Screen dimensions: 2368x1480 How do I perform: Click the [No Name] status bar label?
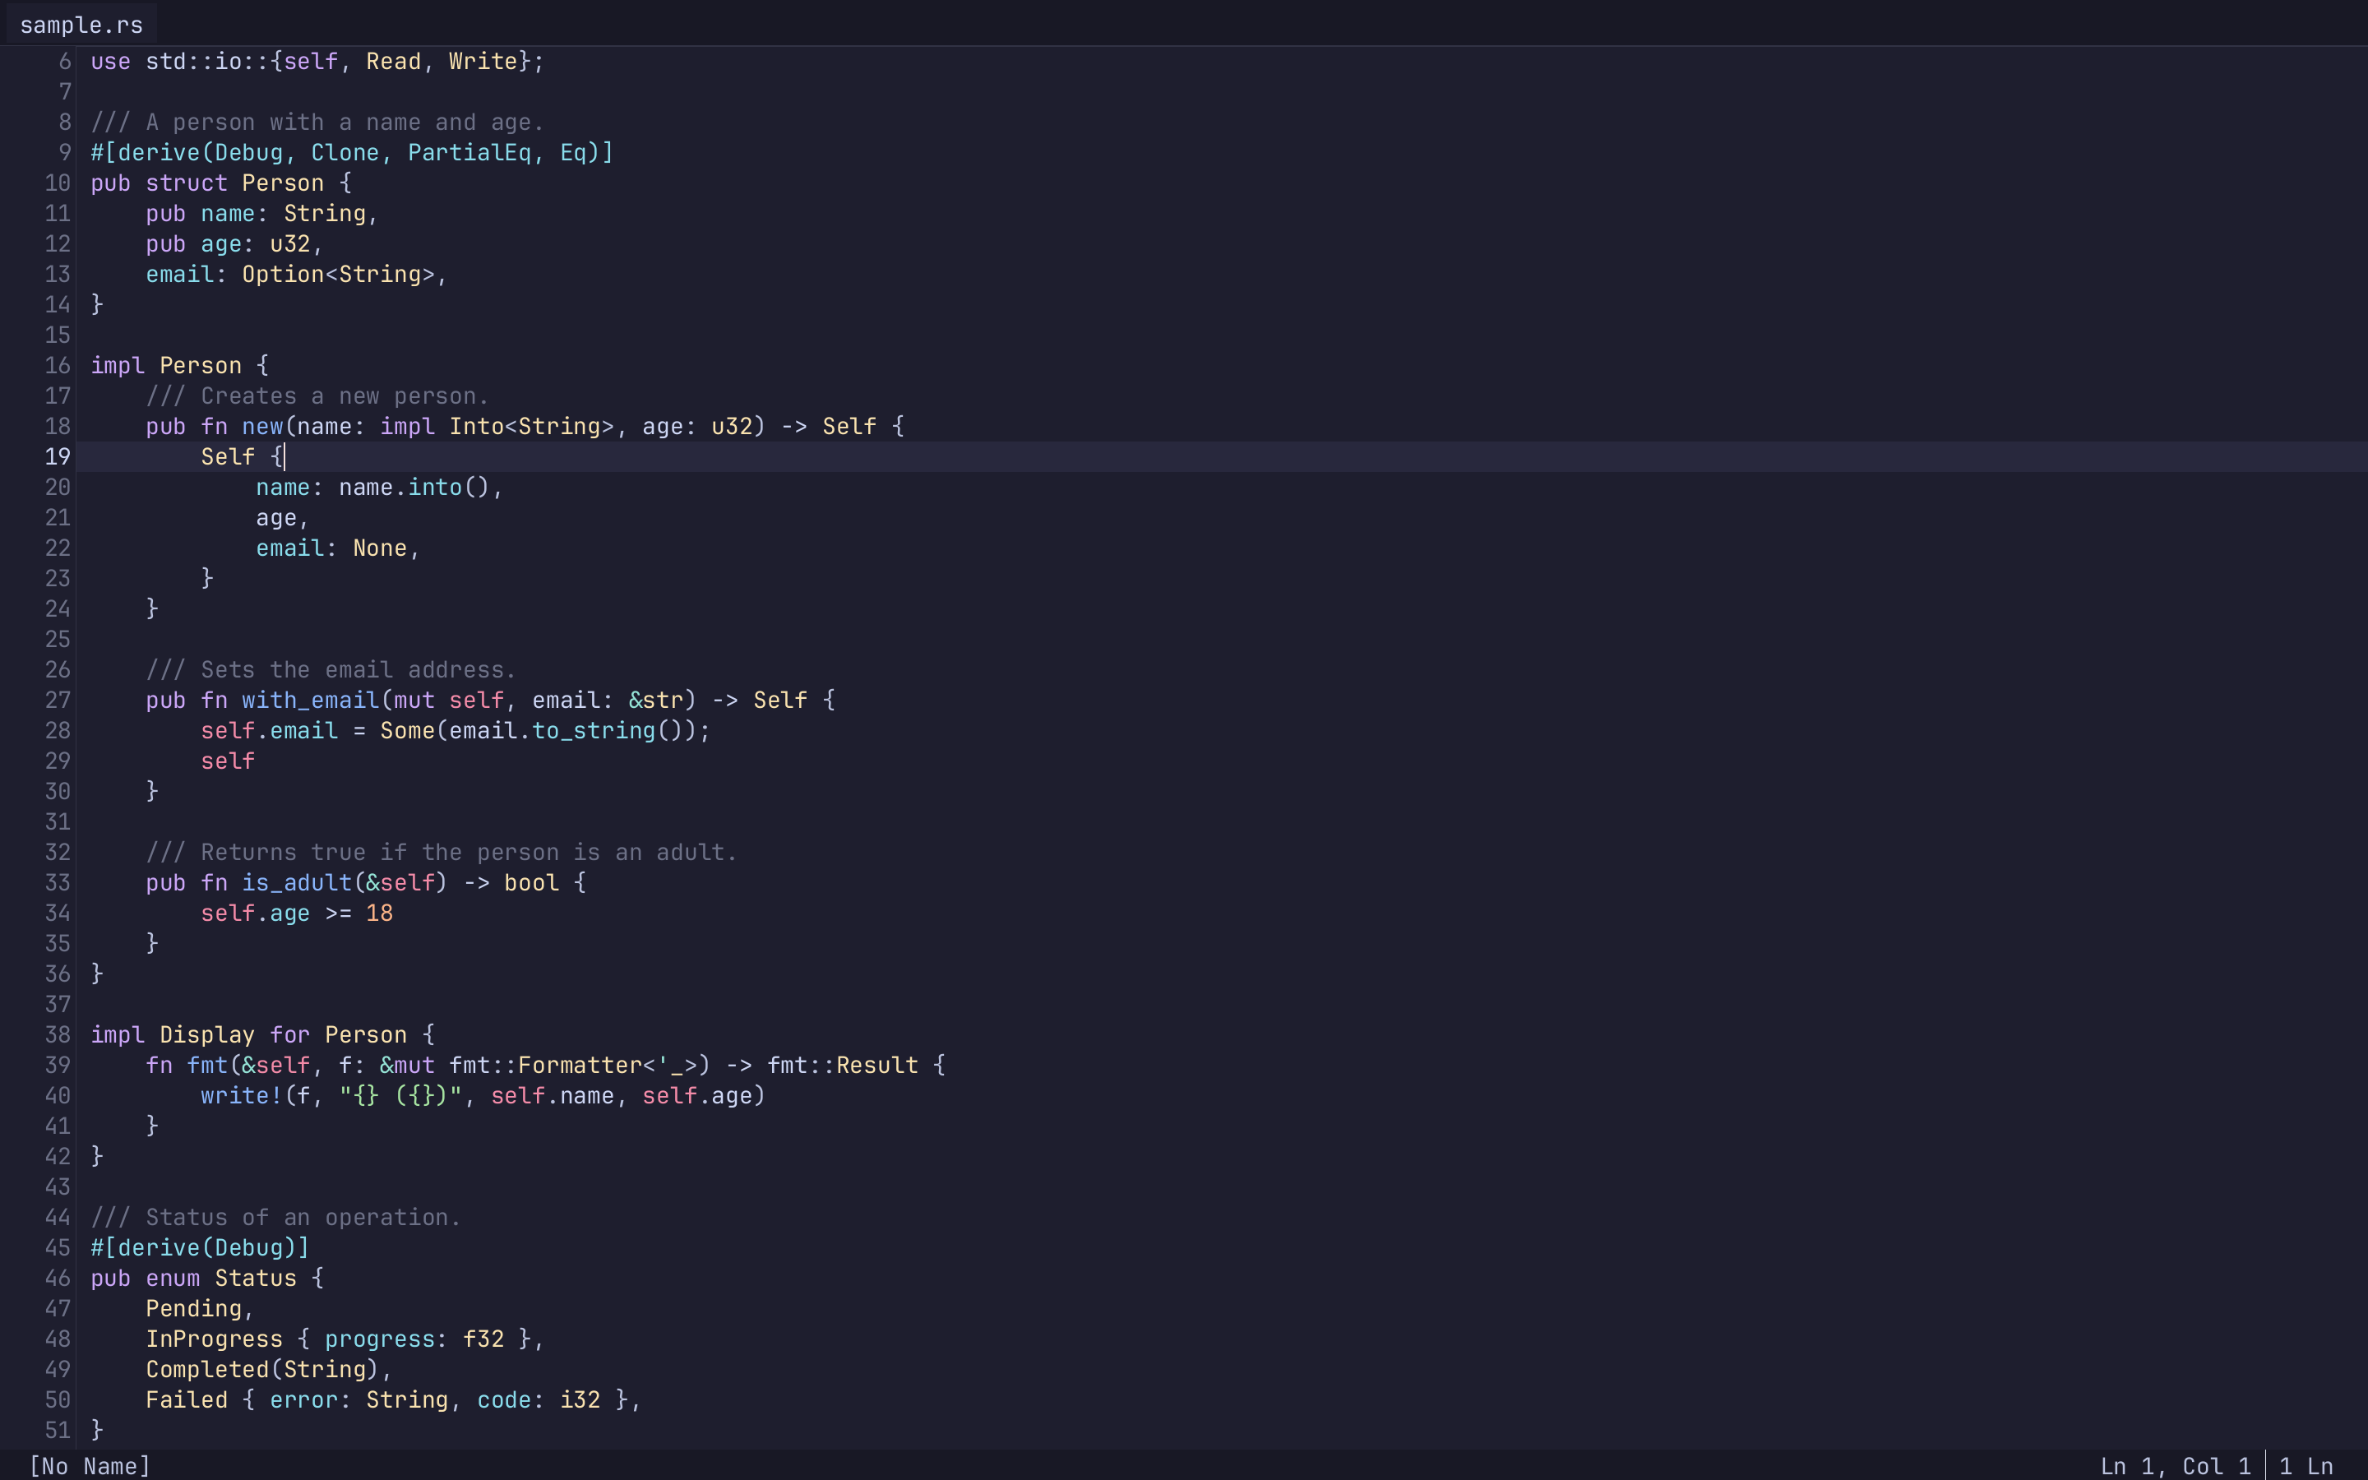89,1465
